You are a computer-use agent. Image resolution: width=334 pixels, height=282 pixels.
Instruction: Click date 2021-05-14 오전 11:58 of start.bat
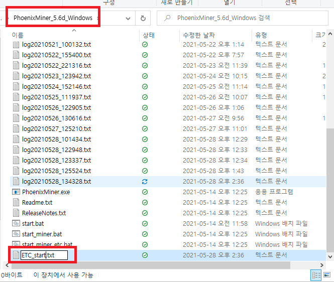(x=215, y=223)
